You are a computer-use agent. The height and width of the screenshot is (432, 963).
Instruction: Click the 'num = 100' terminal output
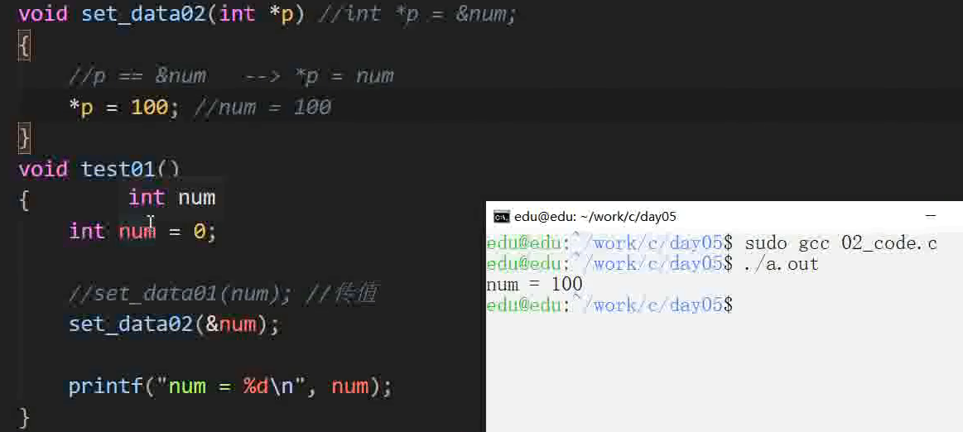tap(534, 284)
